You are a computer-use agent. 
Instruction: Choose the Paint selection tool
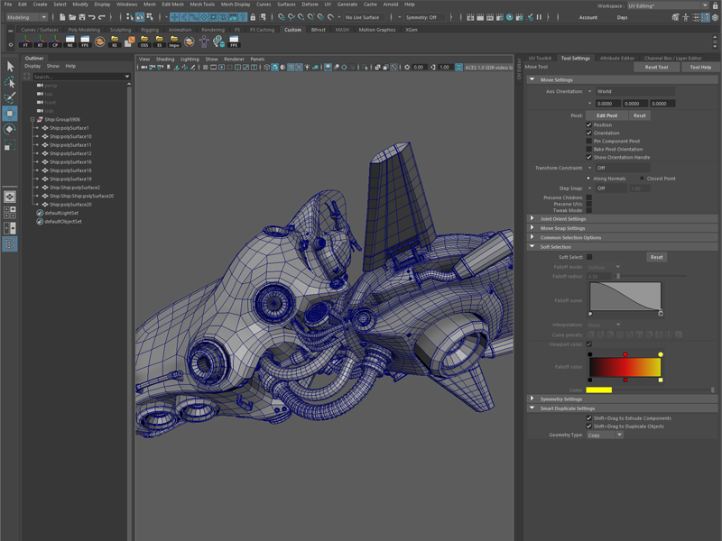[x=10, y=97]
